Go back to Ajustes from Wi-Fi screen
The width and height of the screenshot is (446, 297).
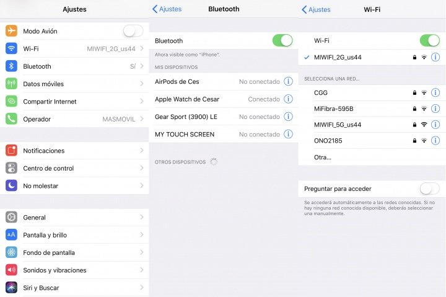point(316,9)
